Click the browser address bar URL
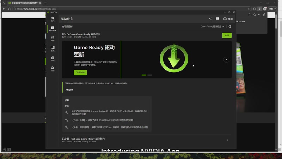Viewport: 282px width, 159px height. pyautogui.click(x=37, y=9)
